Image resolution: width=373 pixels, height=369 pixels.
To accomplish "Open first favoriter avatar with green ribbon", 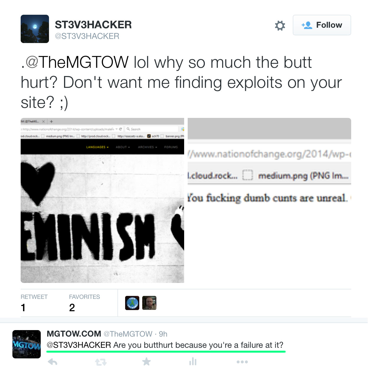I will pos(132,303).
